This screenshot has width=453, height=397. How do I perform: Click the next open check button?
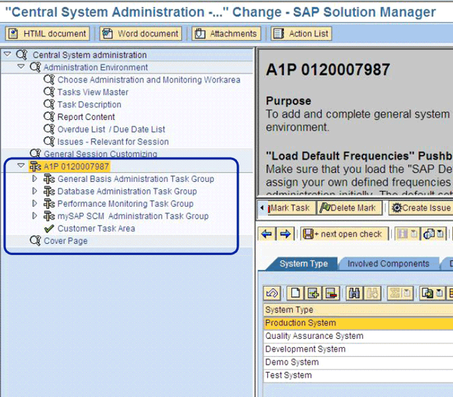tap(345, 234)
